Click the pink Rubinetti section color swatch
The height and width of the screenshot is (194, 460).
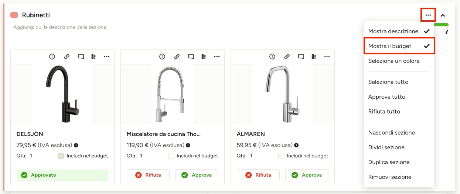[14, 15]
